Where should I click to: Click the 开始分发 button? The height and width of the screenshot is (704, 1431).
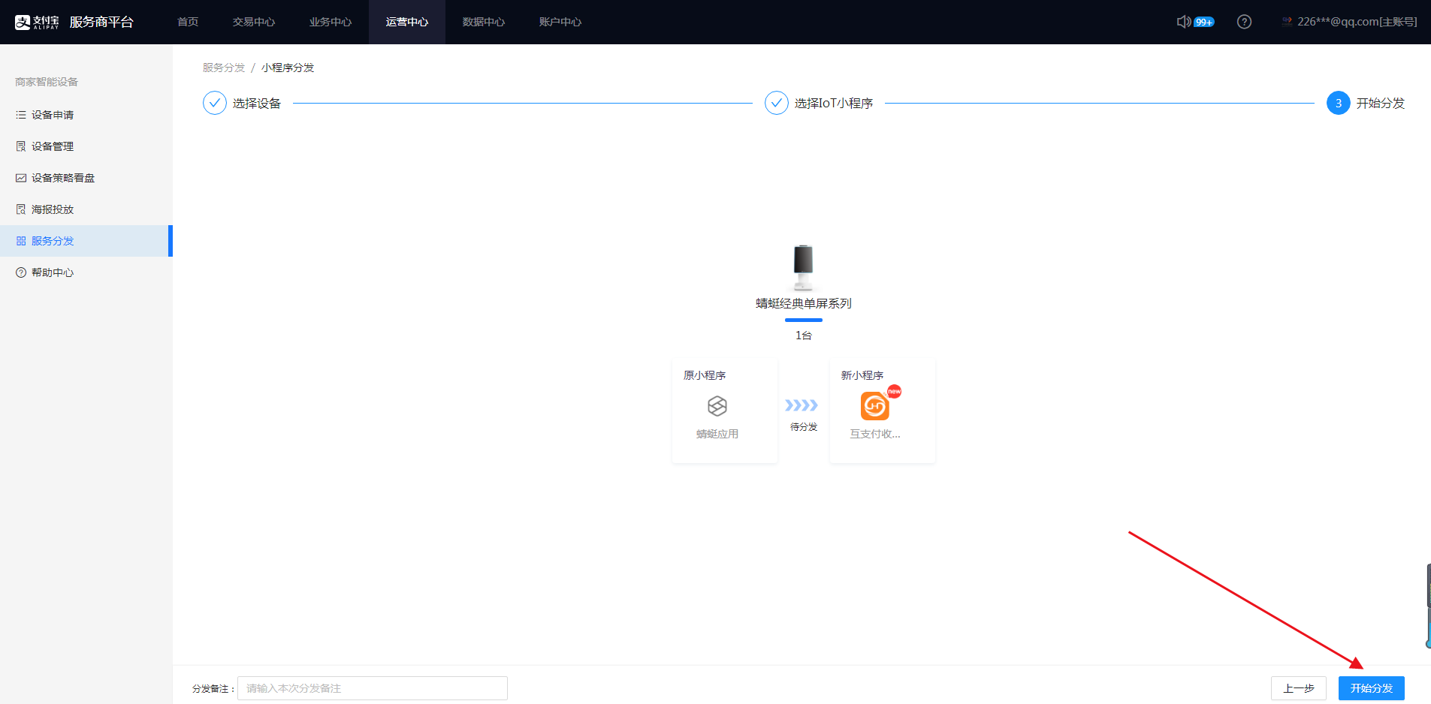coord(1372,688)
